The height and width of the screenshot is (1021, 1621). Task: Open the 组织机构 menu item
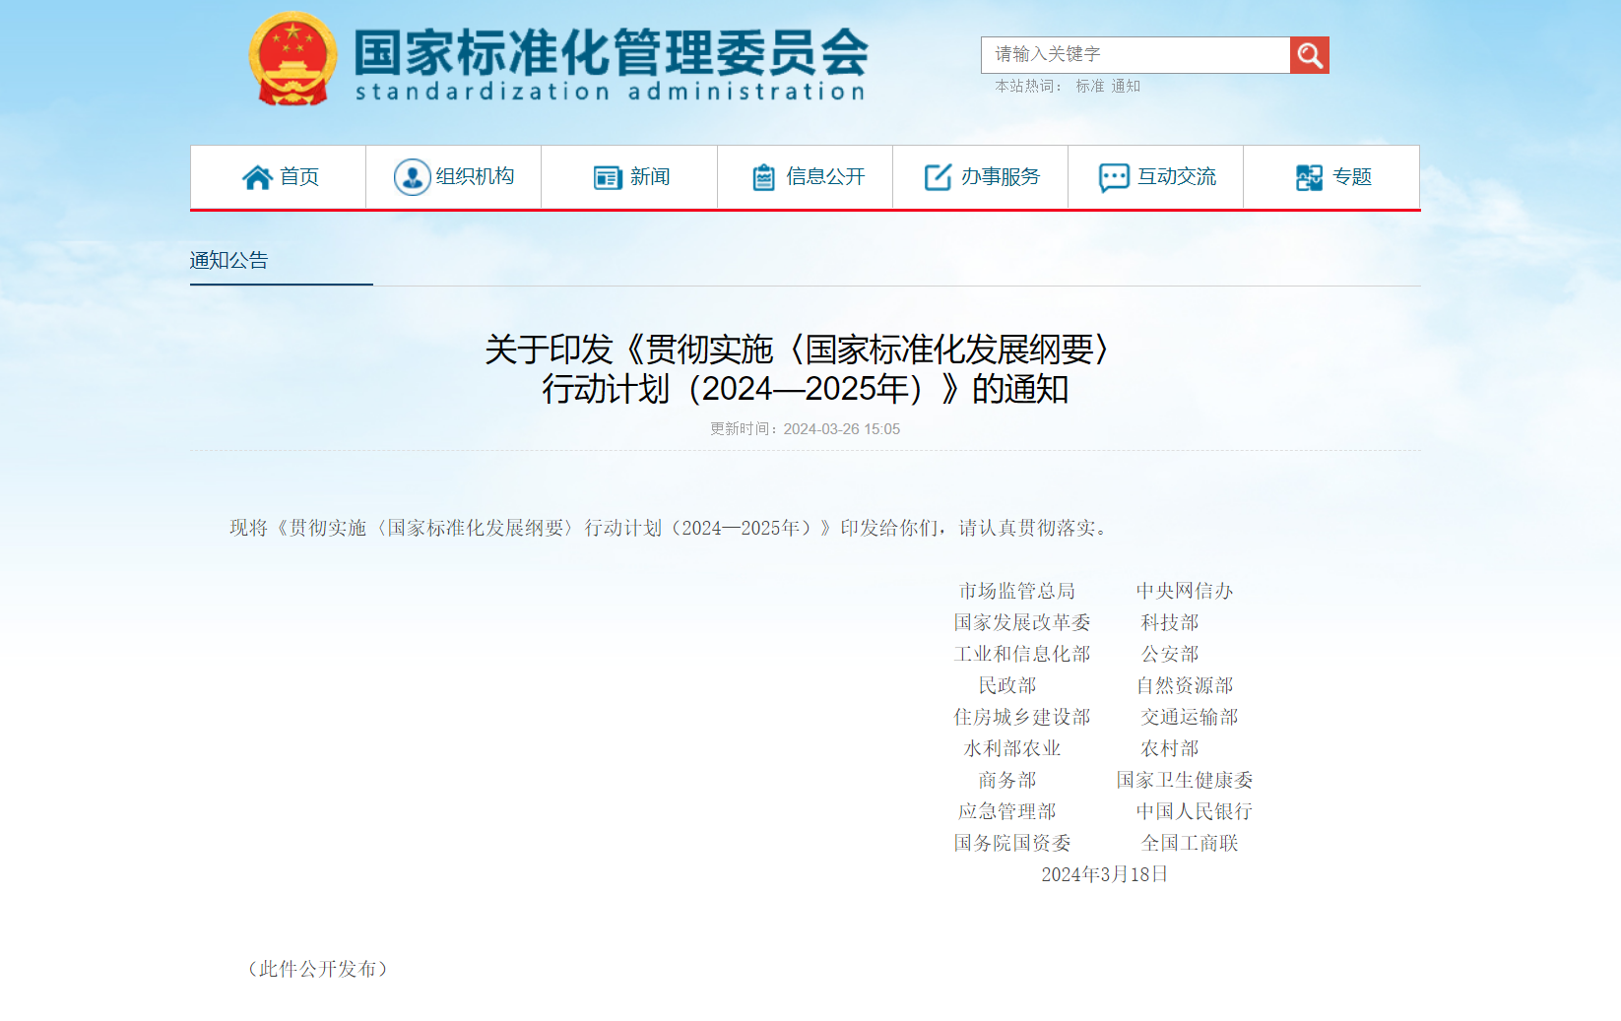tap(475, 177)
